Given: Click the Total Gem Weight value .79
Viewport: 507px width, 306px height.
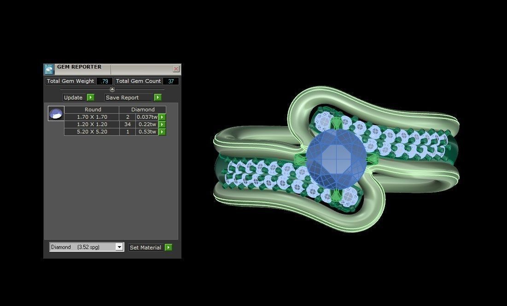Looking at the screenshot, I should tap(104, 81).
